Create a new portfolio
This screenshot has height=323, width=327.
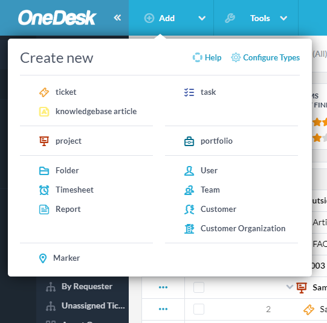coord(216,141)
